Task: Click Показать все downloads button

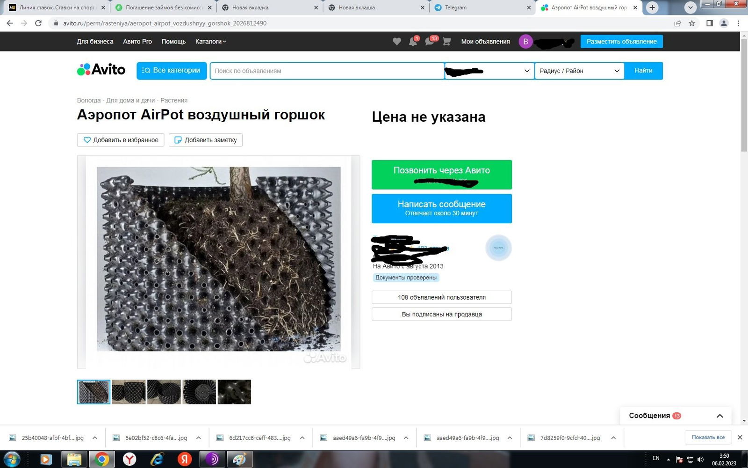Action: pos(708,437)
